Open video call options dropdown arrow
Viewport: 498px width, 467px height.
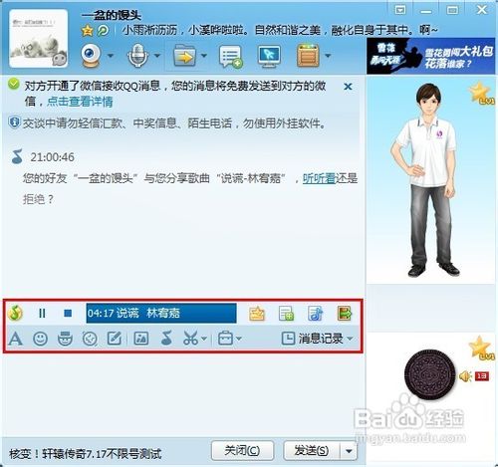(x=111, y=56)
